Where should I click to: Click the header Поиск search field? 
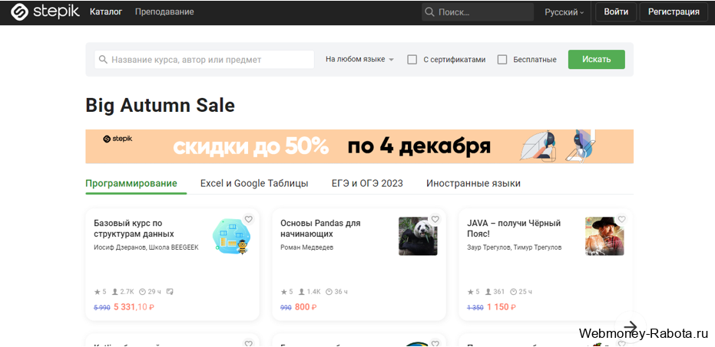(478, 11)
